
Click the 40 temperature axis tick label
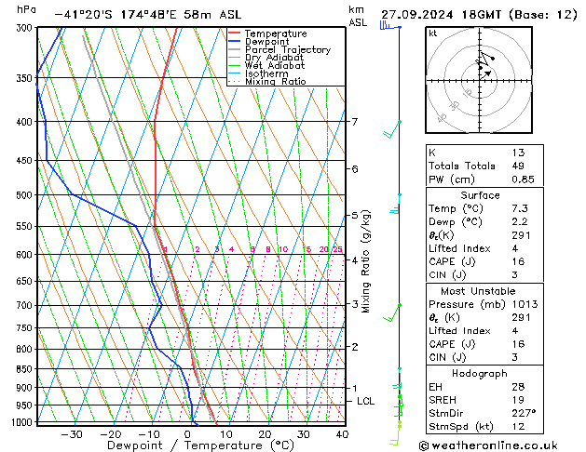coord(342,435)
